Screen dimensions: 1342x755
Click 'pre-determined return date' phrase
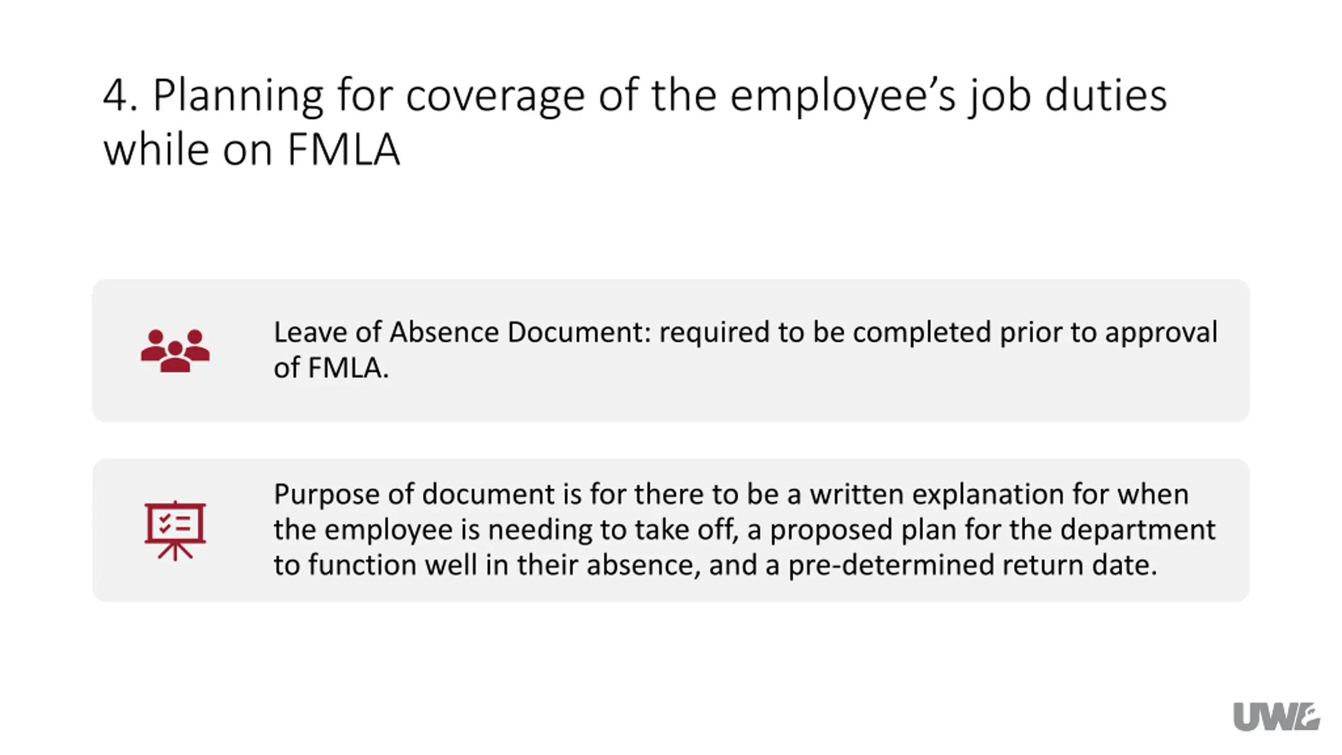point(972,565)
